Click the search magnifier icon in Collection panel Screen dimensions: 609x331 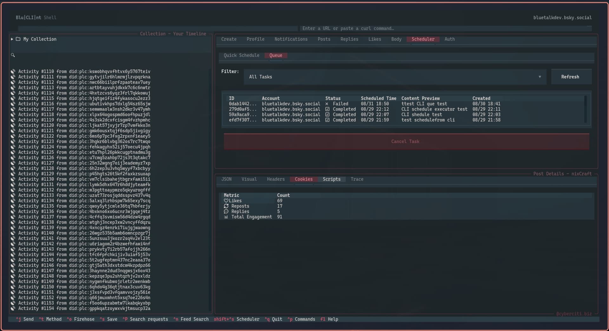[x=13, y=55]
